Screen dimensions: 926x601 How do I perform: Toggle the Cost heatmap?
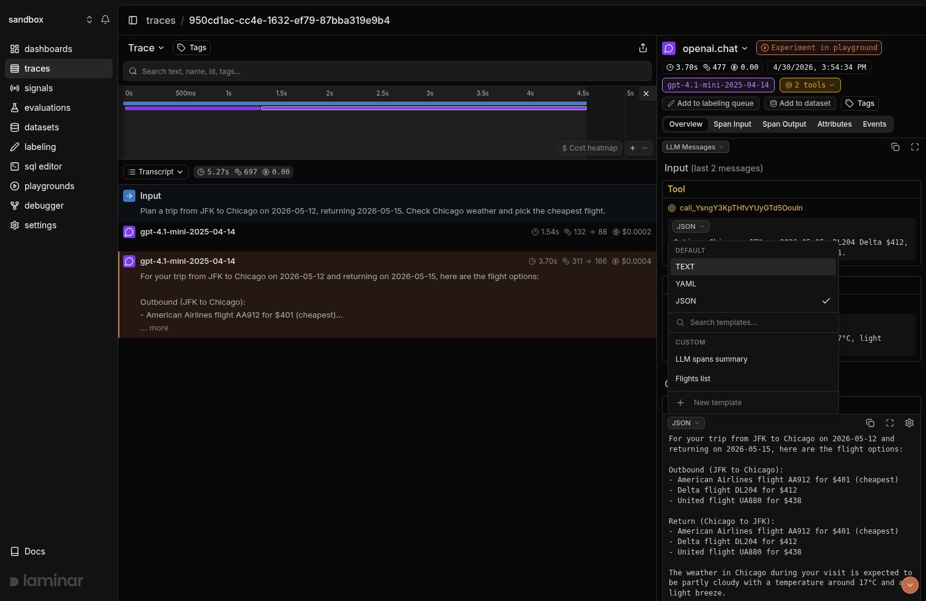(590, 147)
